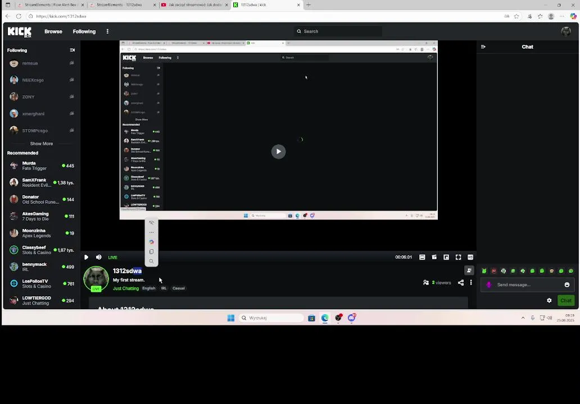Collapse the Chat panel

point(483,47)
